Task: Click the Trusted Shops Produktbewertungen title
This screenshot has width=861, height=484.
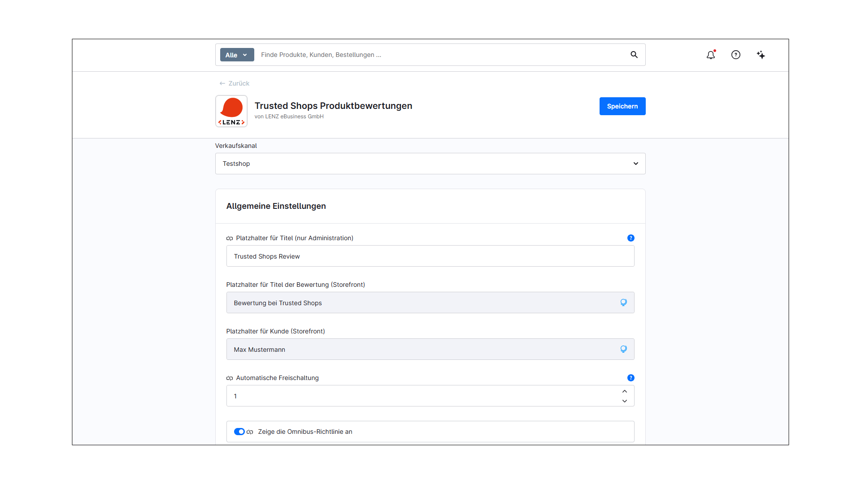Action: pyautogui.click(x=334, y=106)
